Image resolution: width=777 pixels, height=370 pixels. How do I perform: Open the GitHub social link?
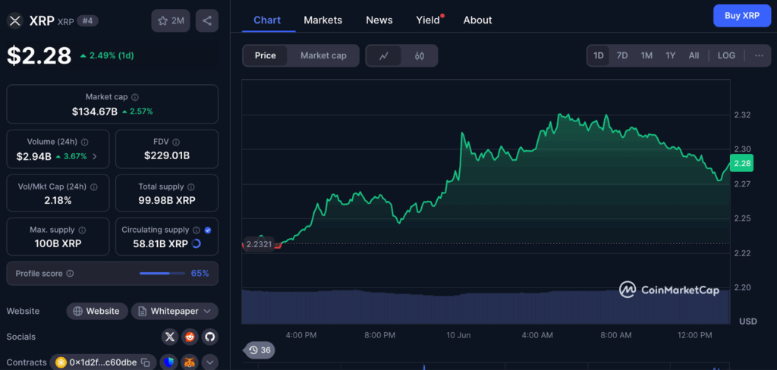209,337
